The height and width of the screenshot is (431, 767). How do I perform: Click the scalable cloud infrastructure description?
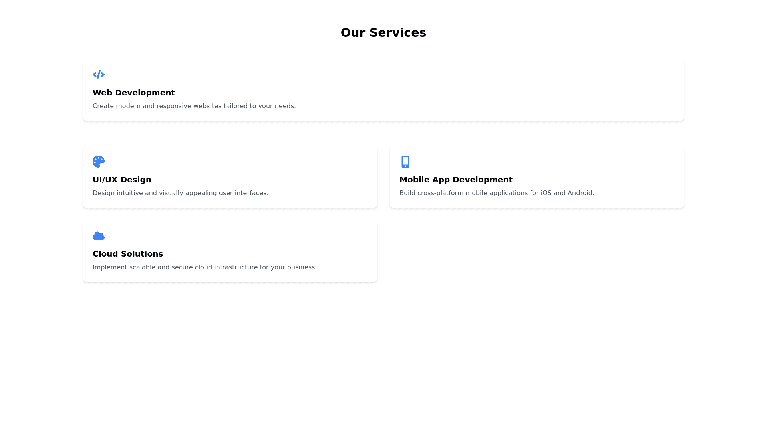click(204, 267)
